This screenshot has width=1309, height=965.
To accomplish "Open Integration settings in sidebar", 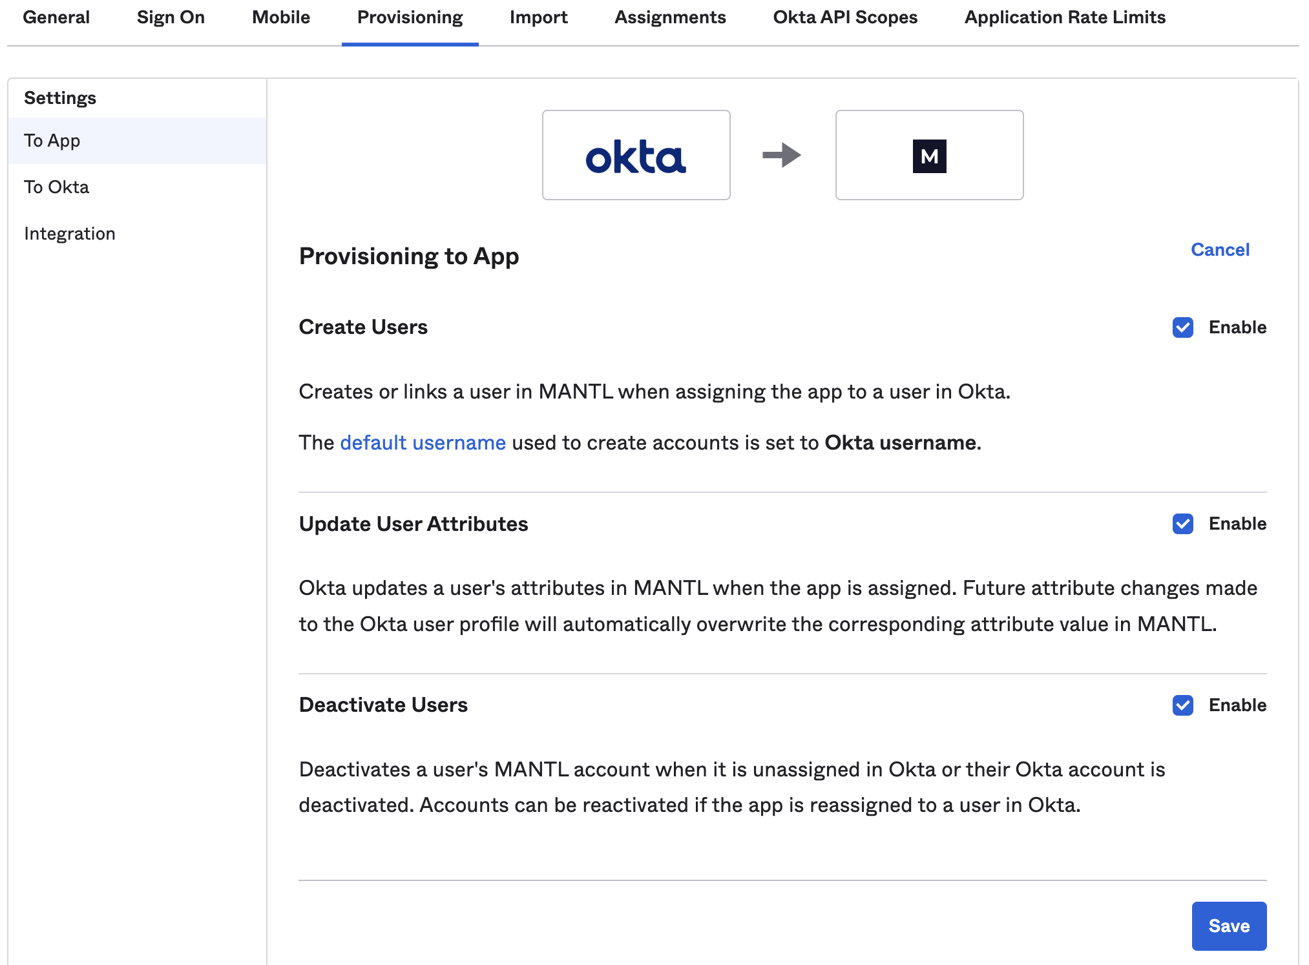I will click(137, 234).
